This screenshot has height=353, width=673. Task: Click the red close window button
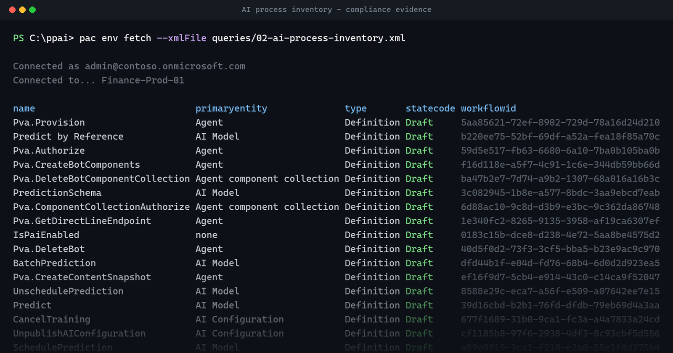click(12, 10)
